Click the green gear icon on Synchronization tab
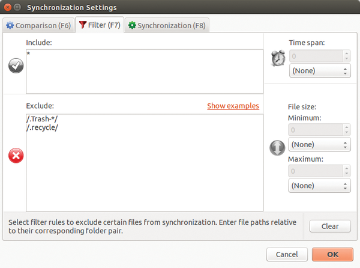The height and width of the screenshot is (268, 360). point(132,25)
